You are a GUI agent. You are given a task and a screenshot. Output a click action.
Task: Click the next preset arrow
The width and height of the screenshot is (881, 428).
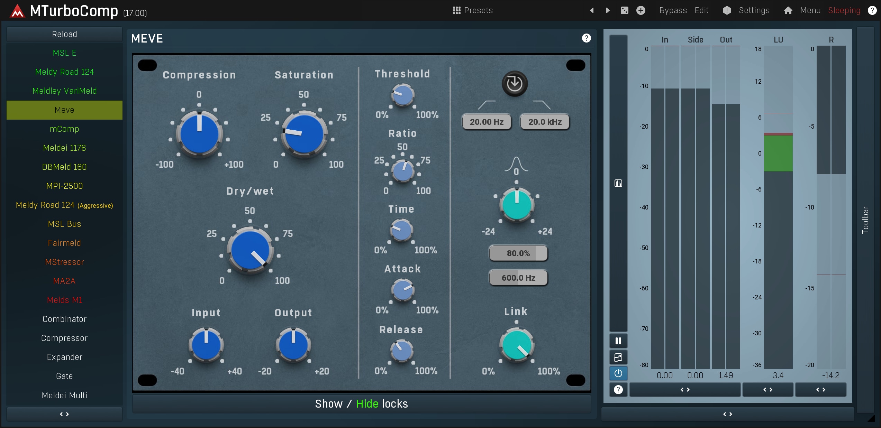(608, 10)
